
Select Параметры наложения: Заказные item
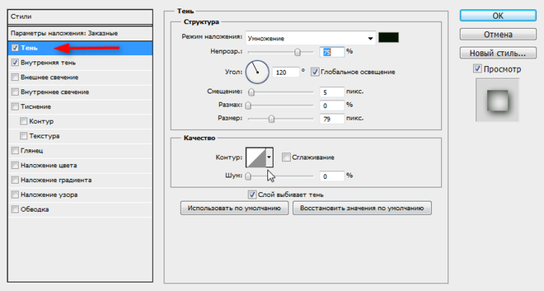[80, 33]
